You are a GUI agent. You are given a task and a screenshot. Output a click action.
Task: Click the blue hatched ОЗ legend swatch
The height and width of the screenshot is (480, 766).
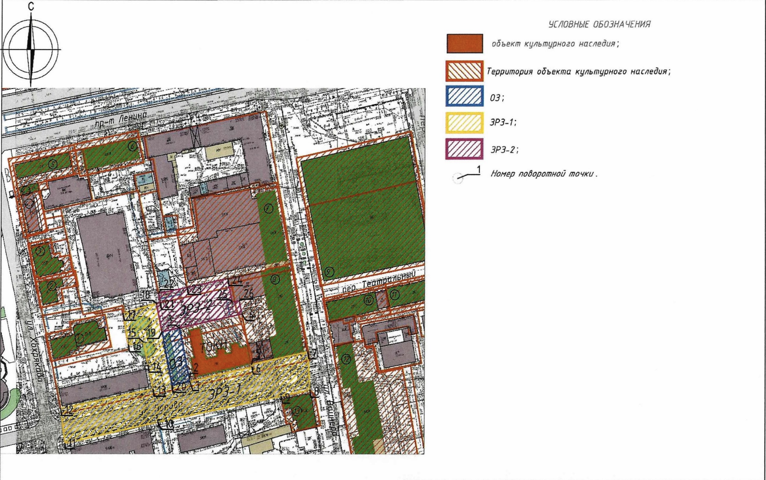click(x=465, y=97)
